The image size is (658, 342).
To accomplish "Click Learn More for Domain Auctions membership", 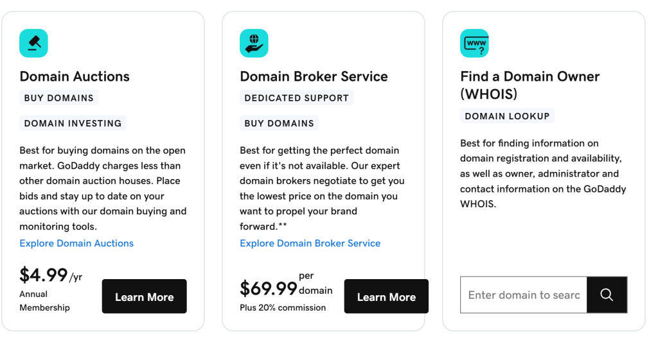I will tap(145, 296).
